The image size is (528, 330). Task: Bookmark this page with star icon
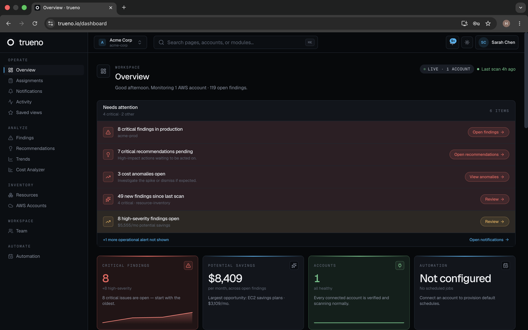point(488,23)
